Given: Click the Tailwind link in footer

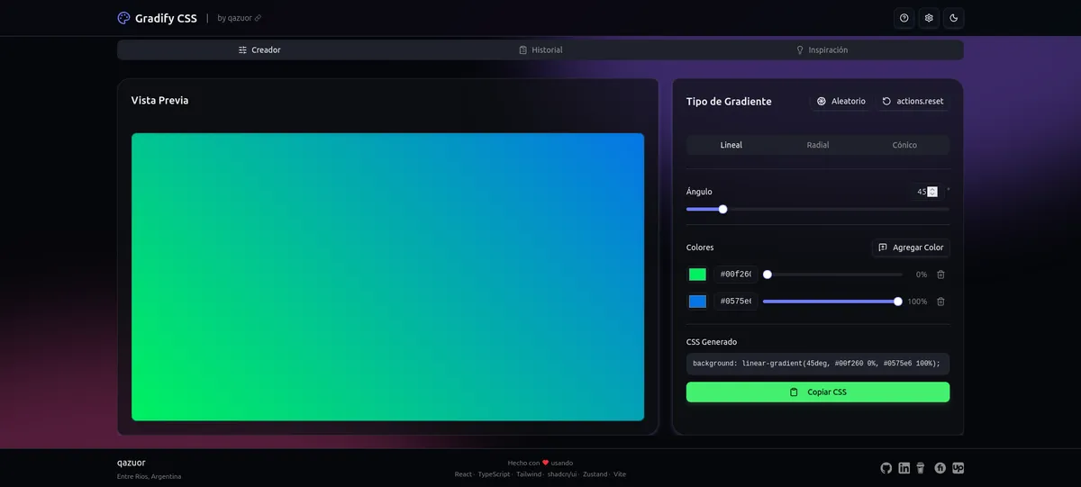Looking at the screenshot, I should 529,474.
